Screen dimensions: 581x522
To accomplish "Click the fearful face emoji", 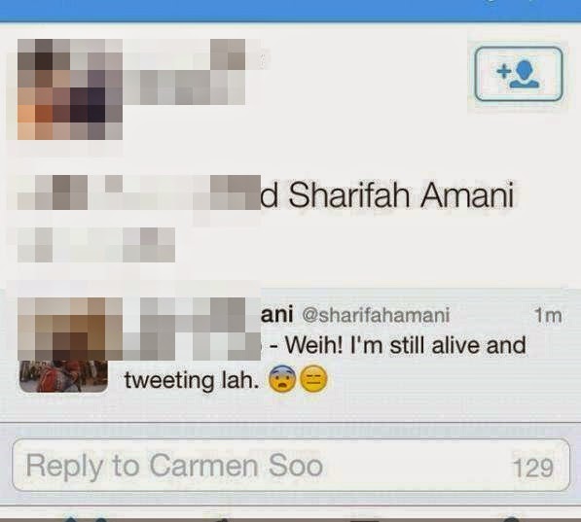I will [x=282, y=379].
